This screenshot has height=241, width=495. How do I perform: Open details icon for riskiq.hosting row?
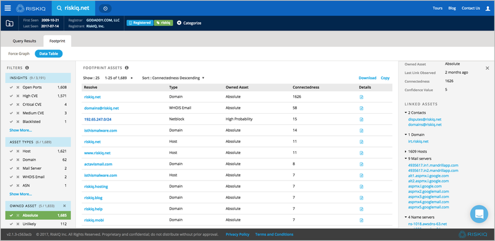tap(361, 187)
